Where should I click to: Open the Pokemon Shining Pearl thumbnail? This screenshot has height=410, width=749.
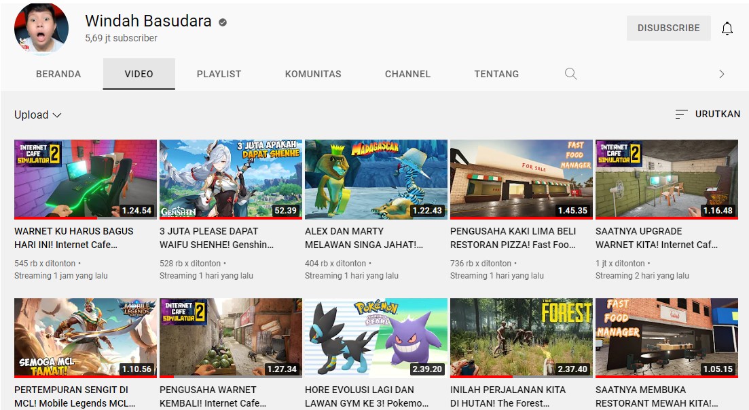(376, 338)
